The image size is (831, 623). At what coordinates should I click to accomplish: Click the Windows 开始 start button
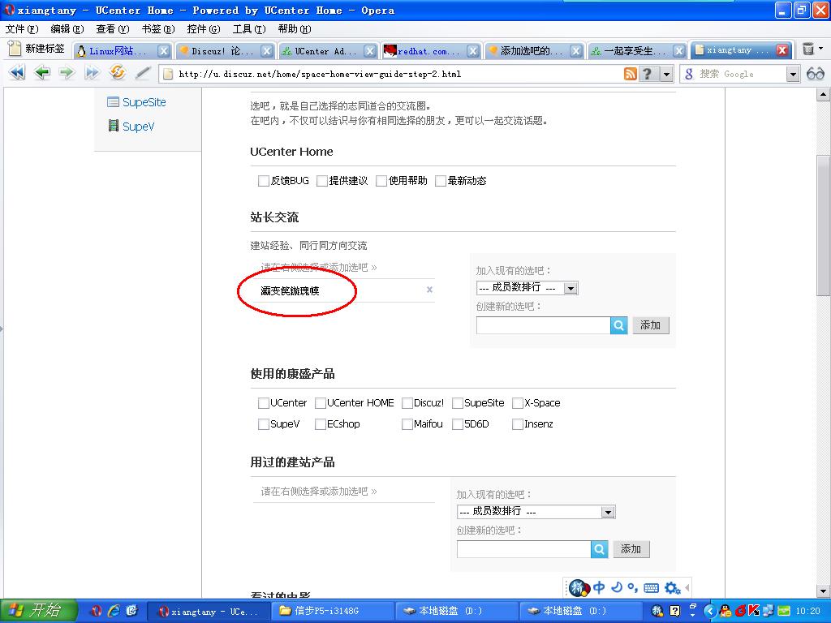pos(39,610)
